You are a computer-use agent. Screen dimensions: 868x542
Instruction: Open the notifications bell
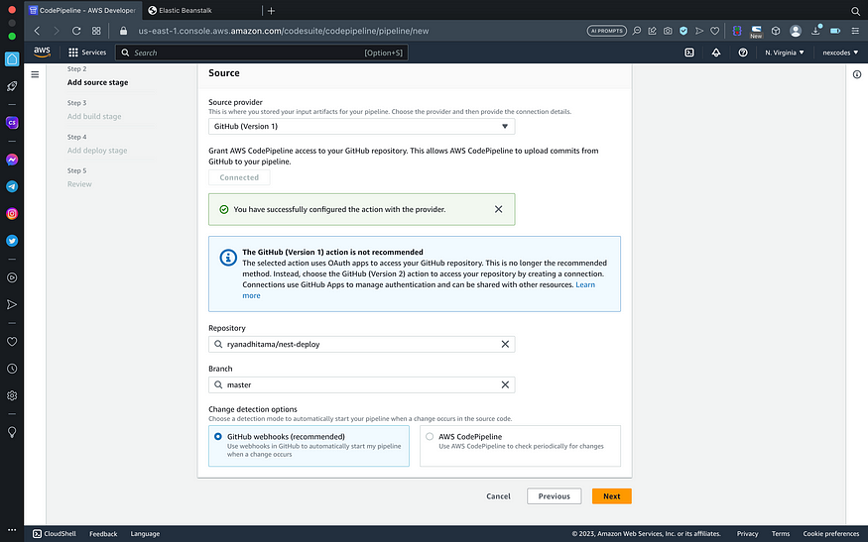click(x=716, y=53)
